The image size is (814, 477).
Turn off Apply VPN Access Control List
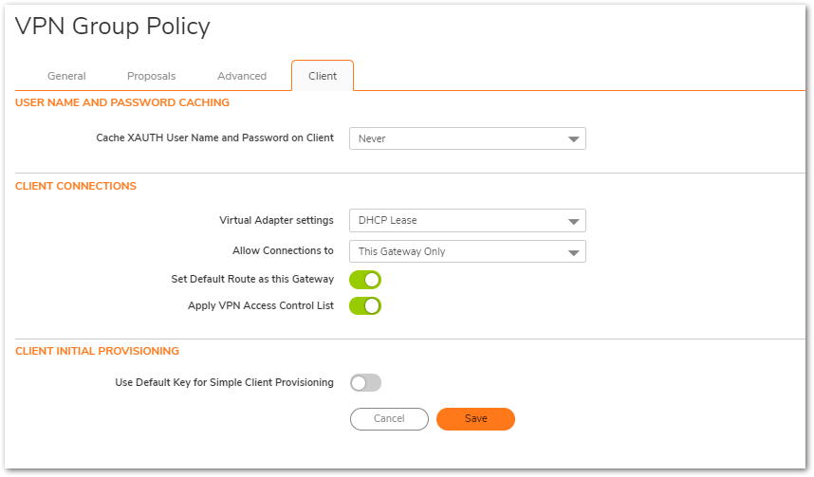(x=365, y=305)
